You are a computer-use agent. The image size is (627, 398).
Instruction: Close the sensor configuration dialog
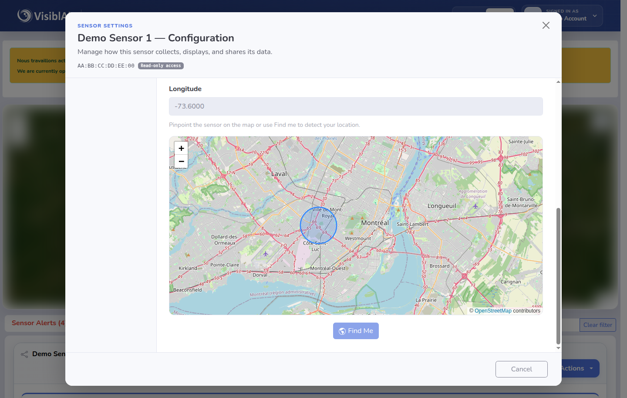(546, 25)
